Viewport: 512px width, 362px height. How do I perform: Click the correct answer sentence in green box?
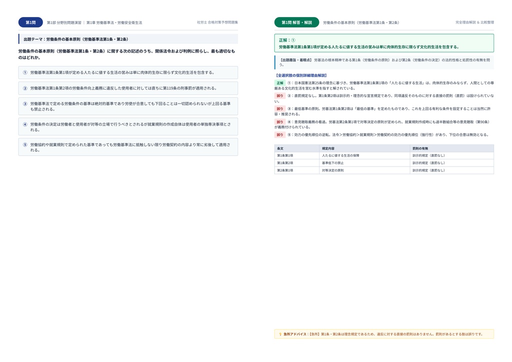[x=369, y=47]
